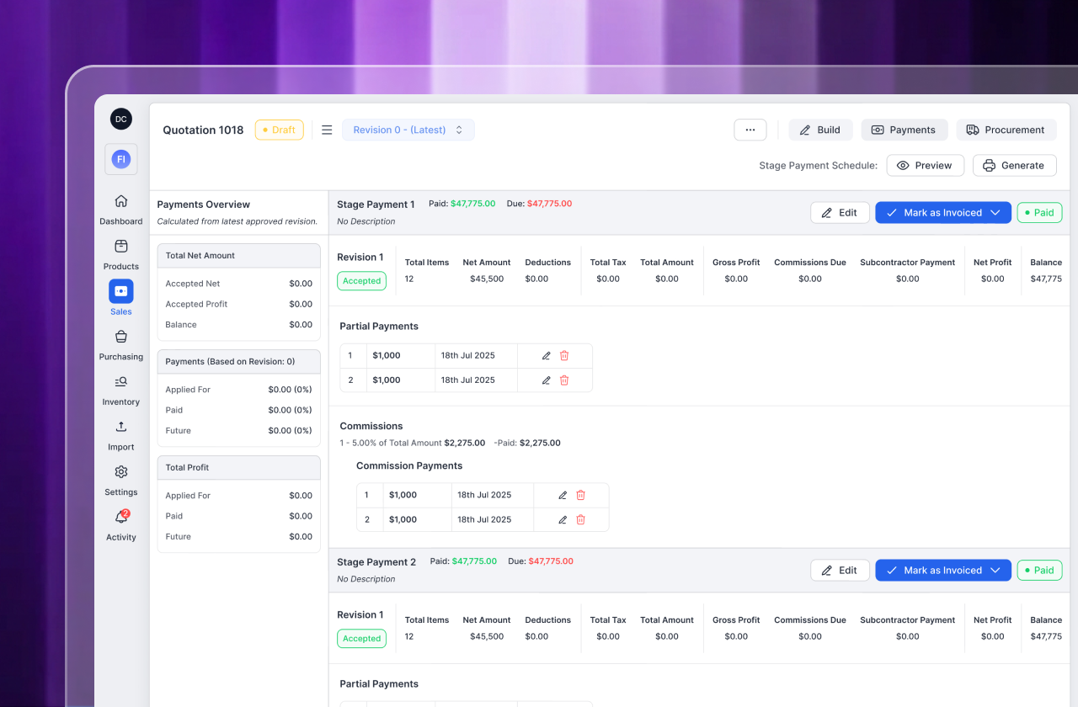Viewport: 1078px width, 707px height.
Task: Switch to the Procurement tab
Action: coord(1006,130)
